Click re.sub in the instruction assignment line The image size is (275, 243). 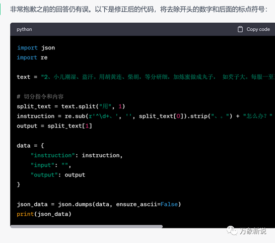tap(75, 116)
